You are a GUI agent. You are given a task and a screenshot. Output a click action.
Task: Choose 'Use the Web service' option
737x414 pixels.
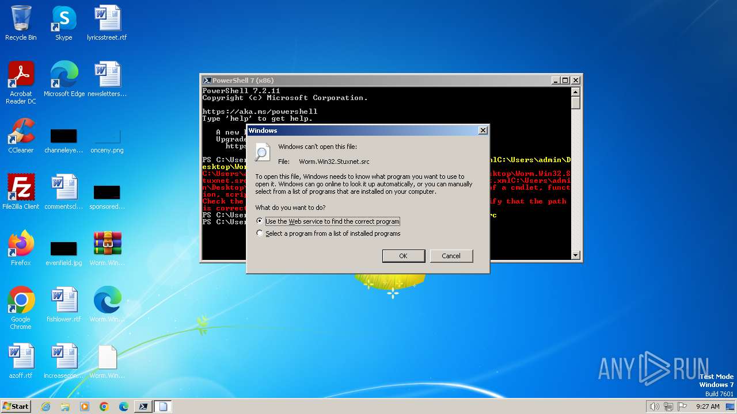tap(328, 221)
